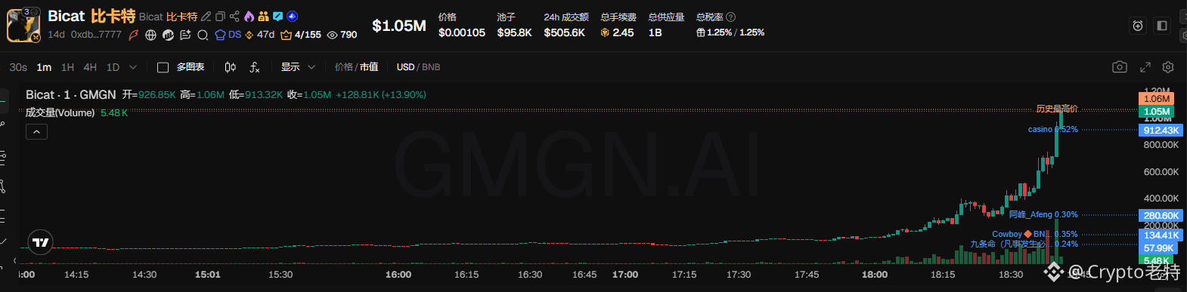Image resolution: width=1187 pixels, height=292 pixels.
Task: Click the edit pencil icon beside Bicat name
Action: coord(206,17)
